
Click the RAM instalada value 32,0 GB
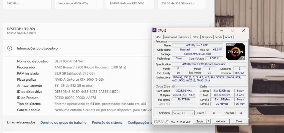tap(75, 73)
